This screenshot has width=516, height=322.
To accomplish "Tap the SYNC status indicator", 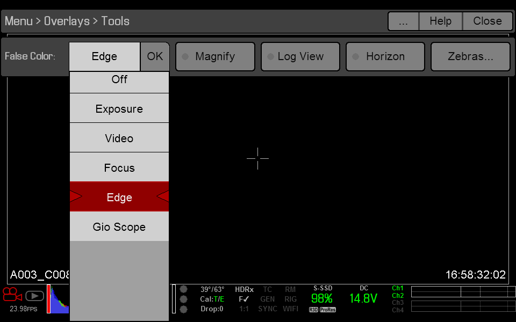I will coord(267,309).
